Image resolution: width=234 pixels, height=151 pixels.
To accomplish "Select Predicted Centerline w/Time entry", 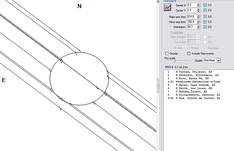I will coord(198,82).
